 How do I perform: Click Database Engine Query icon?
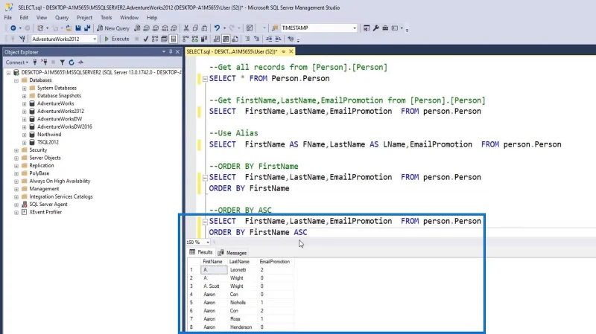click(137, 28)
